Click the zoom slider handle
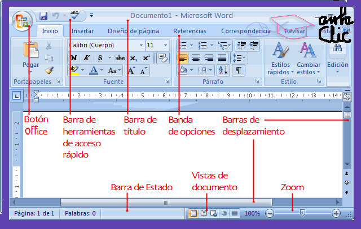Screen dimensions: 361x229 click(x=302, y=213)
